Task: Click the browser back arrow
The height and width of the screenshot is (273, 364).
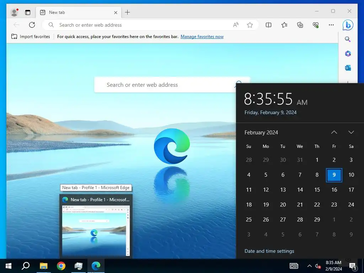Action: [x=16, y=25]
